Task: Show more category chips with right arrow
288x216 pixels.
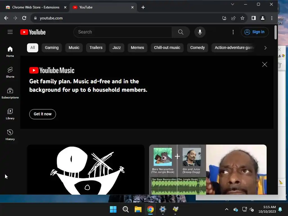Action: coord(265,48)
